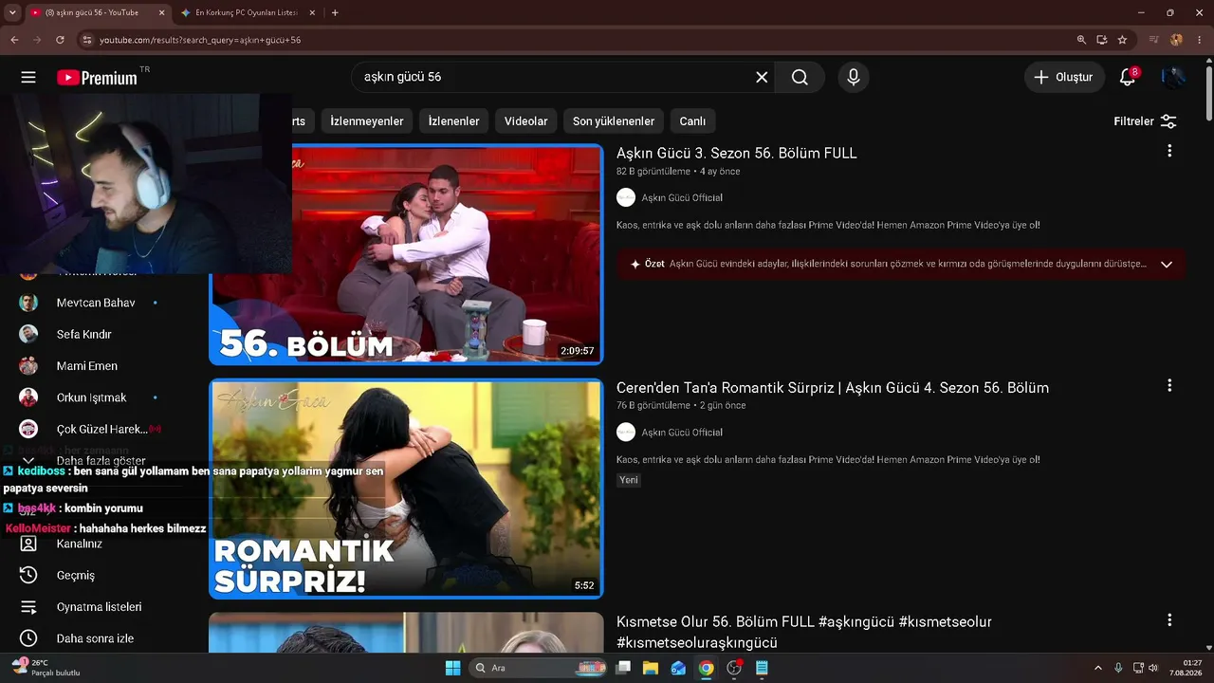Open the YouTube guide hamburger menu

[x=28, y=77]
